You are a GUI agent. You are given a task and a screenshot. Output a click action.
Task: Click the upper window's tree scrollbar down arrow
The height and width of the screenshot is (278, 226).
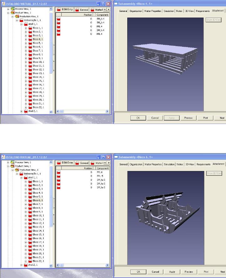[x=51, y=111]
